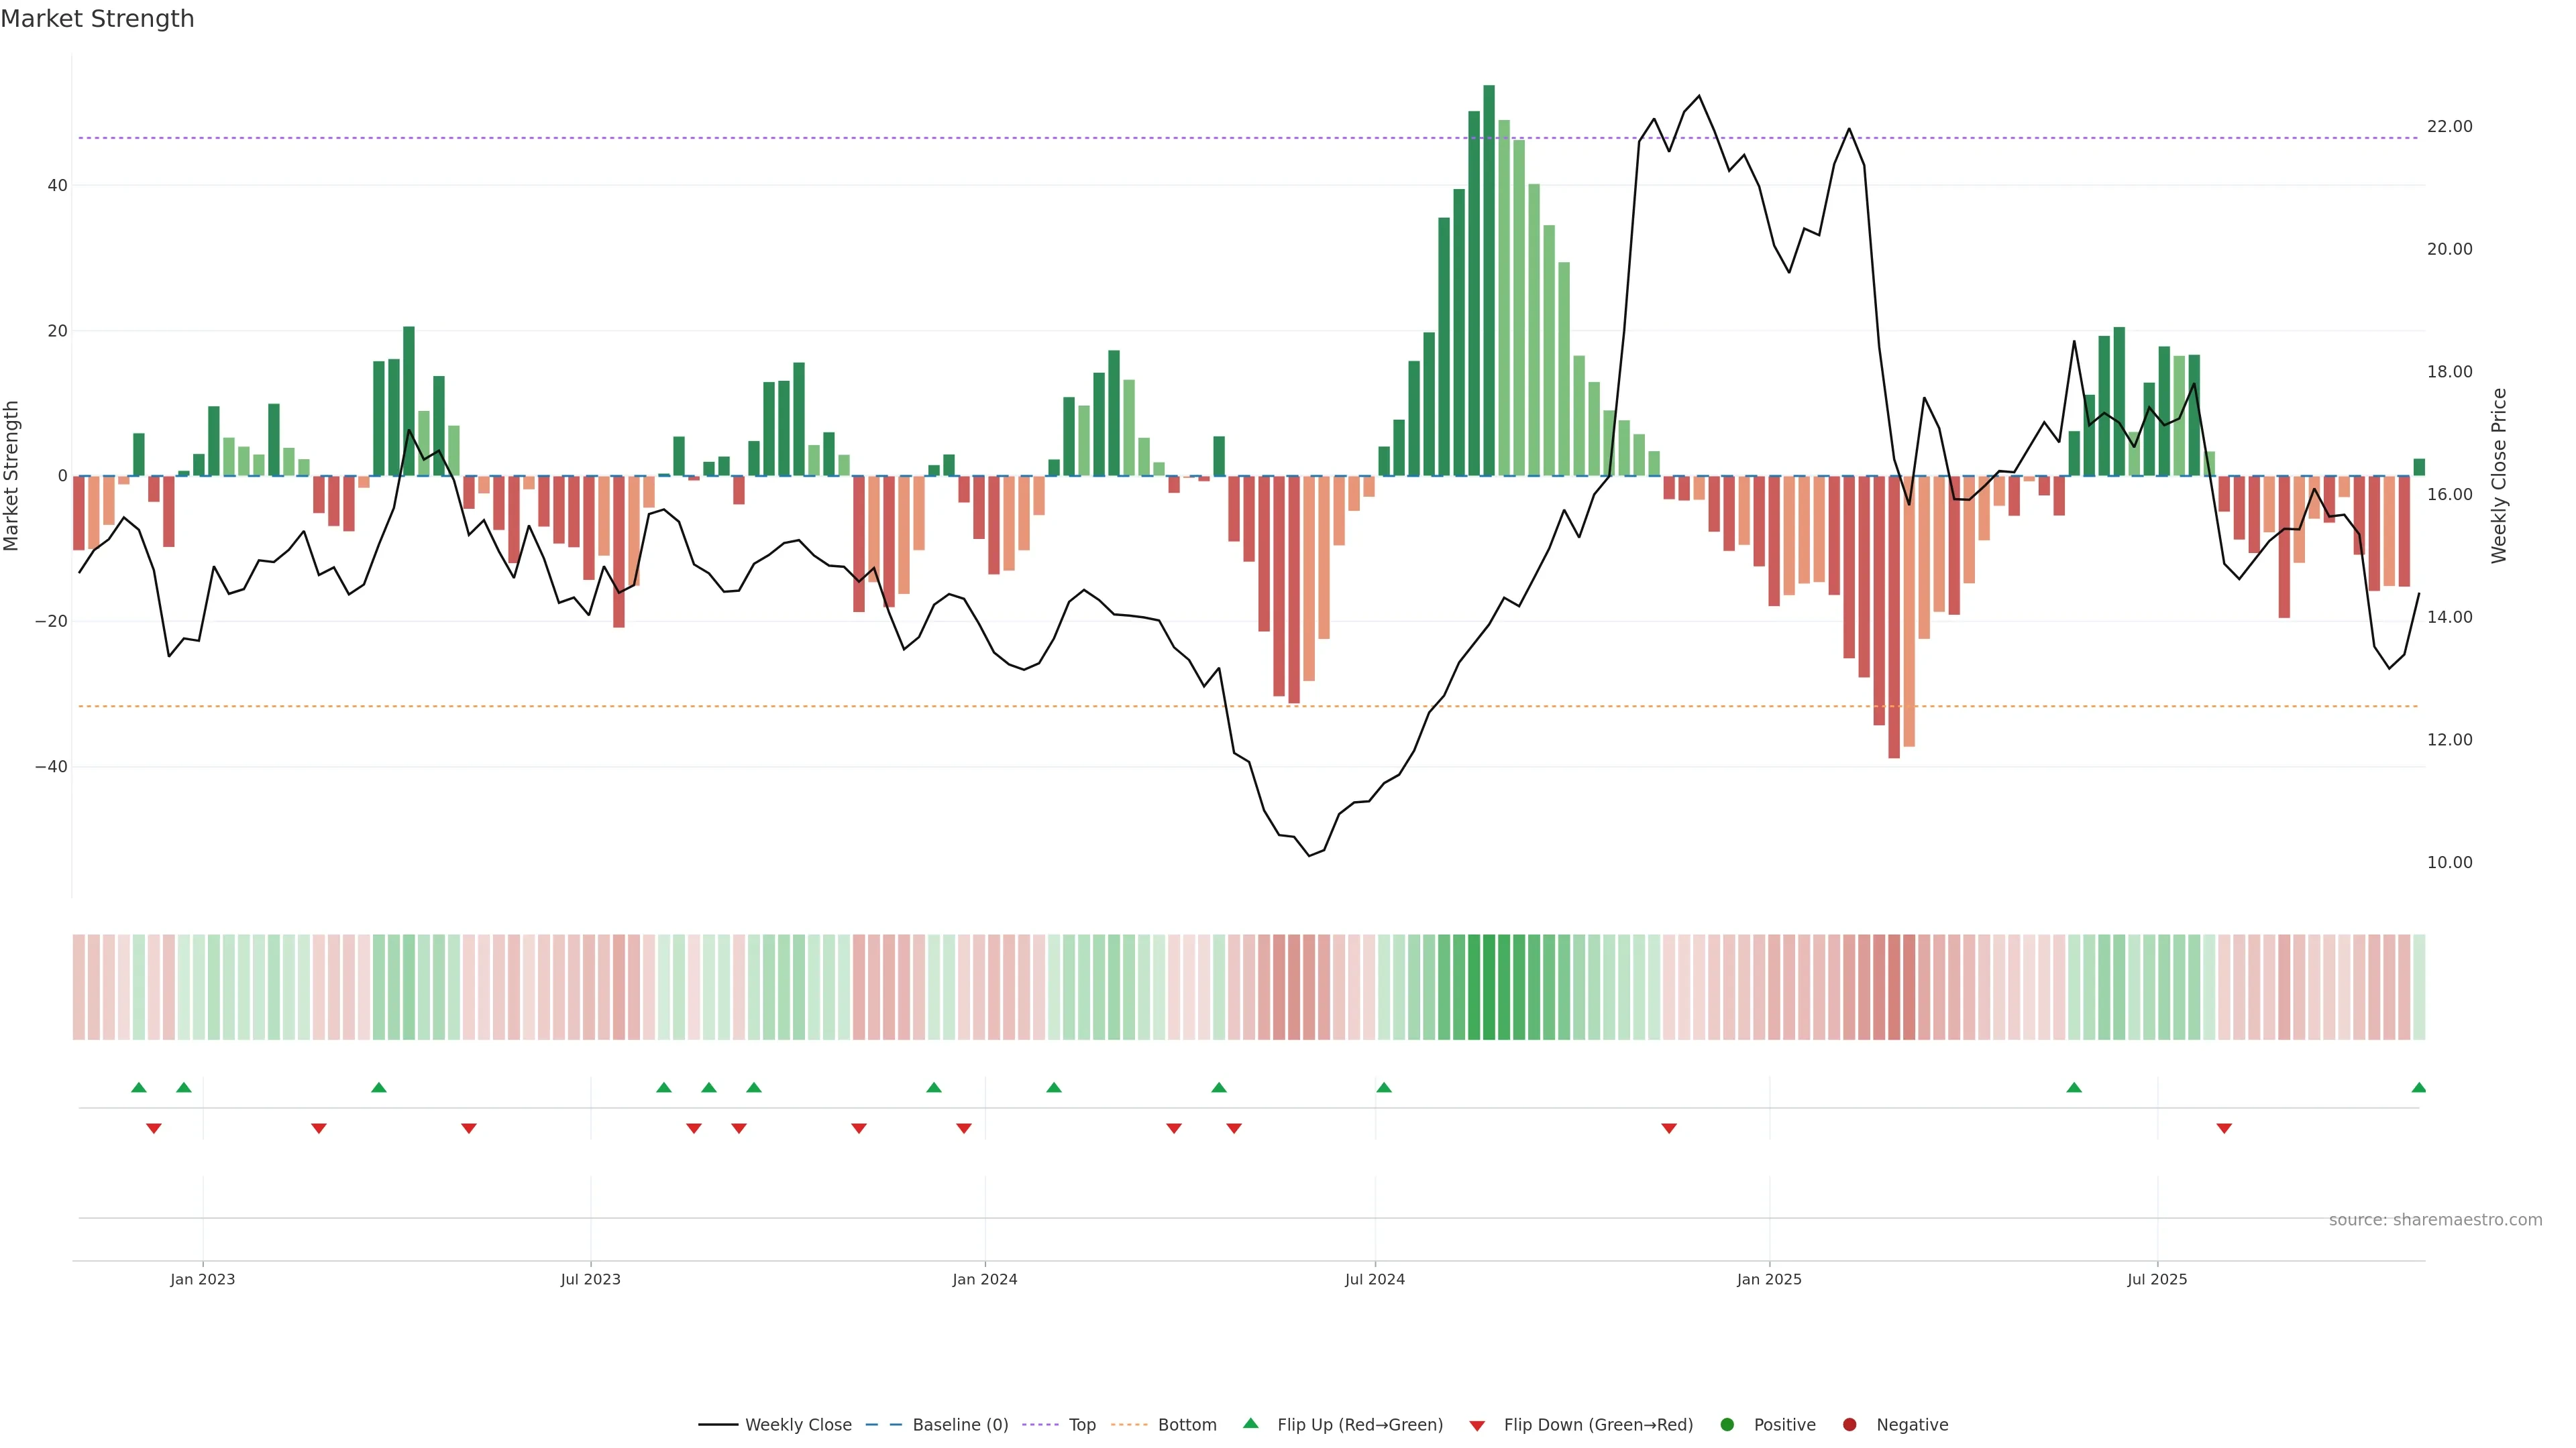Click the flip-up triangle at Jul 2024
2576x1448 pixels.
click(1384, 1087)
